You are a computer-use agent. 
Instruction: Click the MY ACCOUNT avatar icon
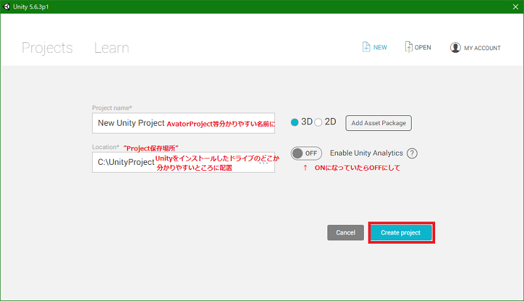click(455, 48)
